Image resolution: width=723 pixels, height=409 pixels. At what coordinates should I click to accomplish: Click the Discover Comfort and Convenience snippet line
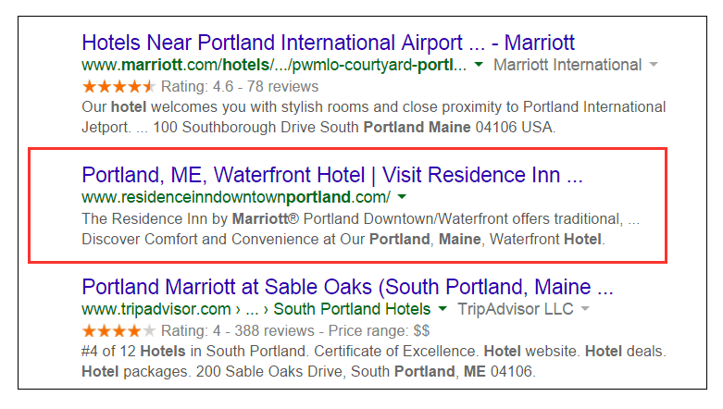(343, 240)
